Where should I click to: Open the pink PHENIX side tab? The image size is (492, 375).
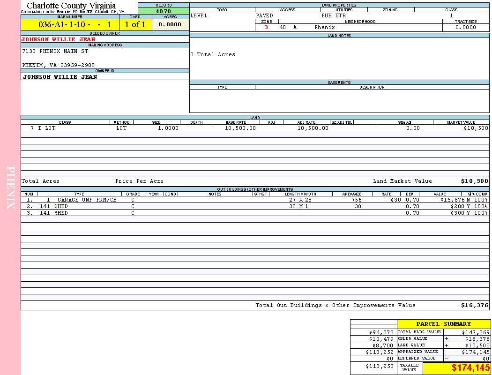pyautogui.click(x=10, y=187)
